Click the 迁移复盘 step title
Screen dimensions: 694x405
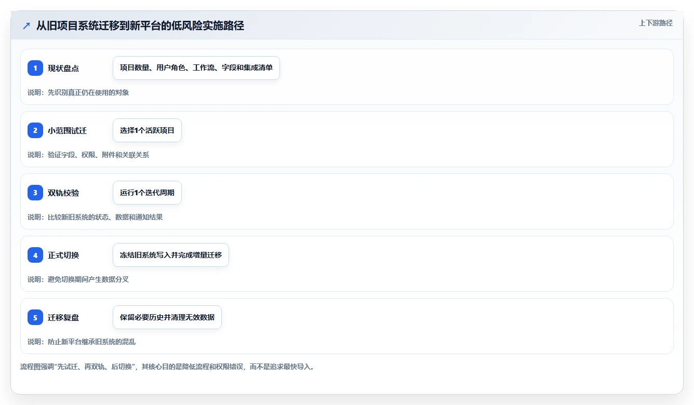[63, 317]
